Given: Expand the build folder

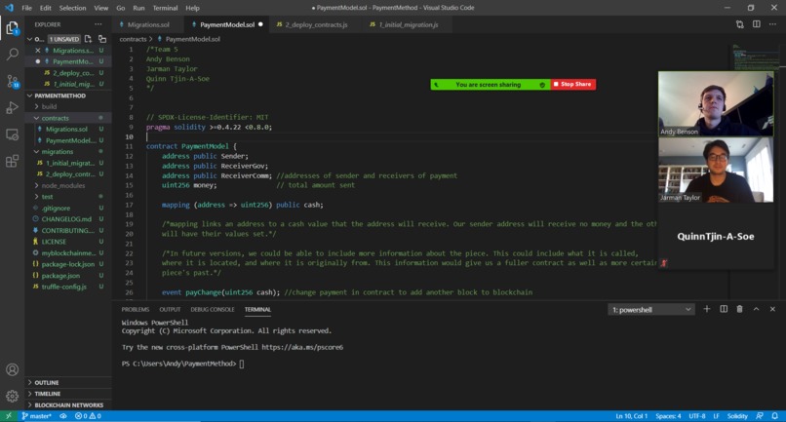Looking at the screenshot, I should pyautogui.click(x=68, y=106).
